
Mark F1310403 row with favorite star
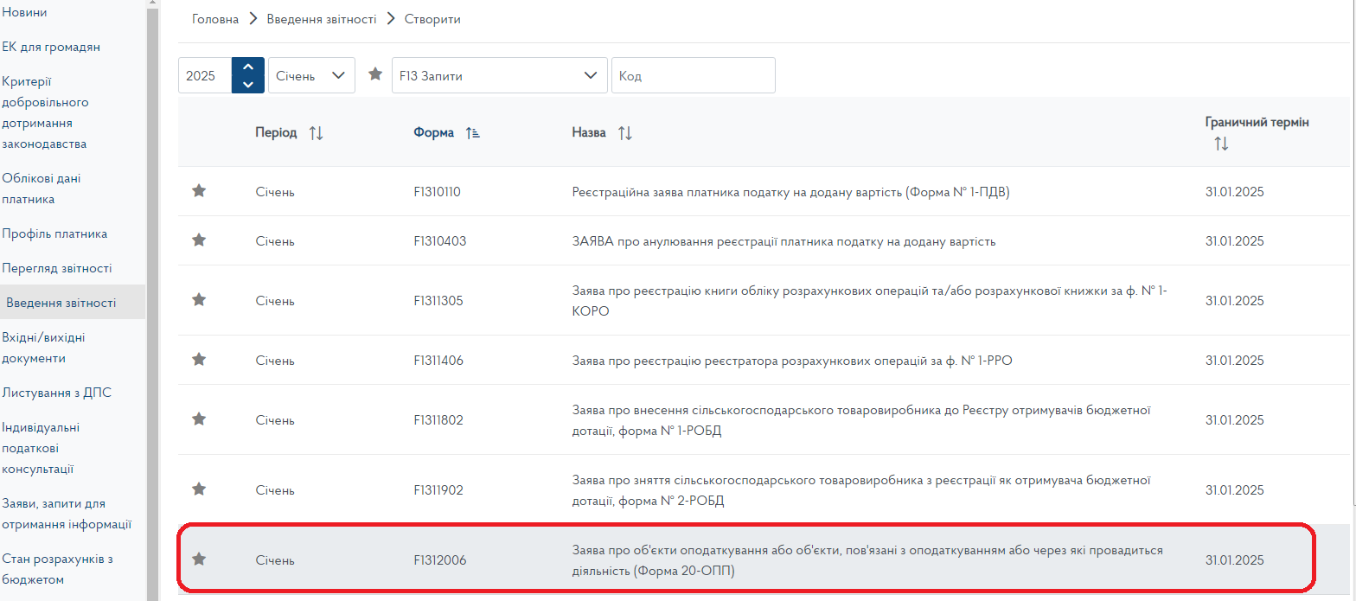click(199, 240)
